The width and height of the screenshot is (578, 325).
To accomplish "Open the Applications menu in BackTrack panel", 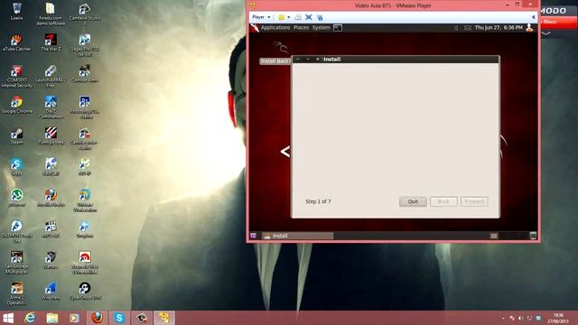I will pyautogui.click(x=275, y=28).
